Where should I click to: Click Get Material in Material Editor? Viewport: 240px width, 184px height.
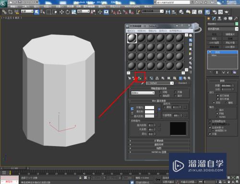[x=129, y=78]
